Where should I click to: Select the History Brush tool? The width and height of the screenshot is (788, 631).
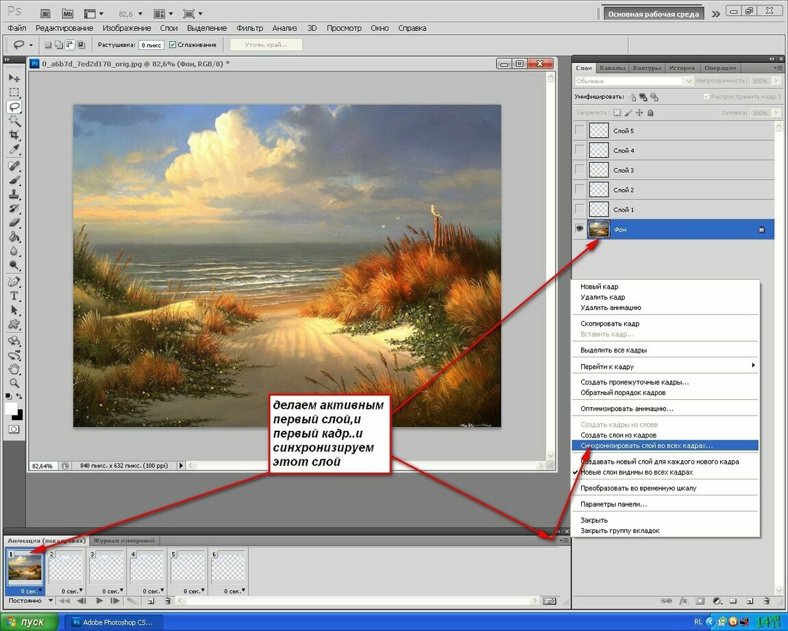point(14,209)
